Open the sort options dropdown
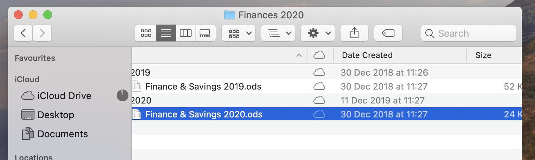Viewport: 535px width, 160px height. [x=278, y=33]
